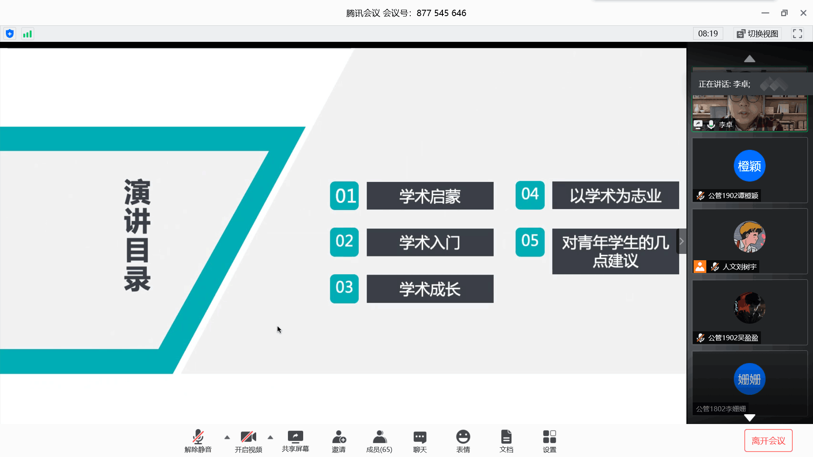Expand camera options with its dropdown arrow

click(271, 438)
